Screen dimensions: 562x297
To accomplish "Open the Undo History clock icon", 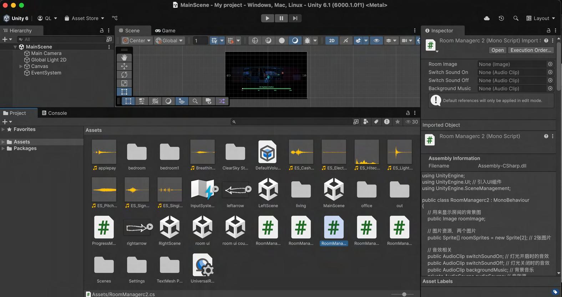I will (501, 18).
